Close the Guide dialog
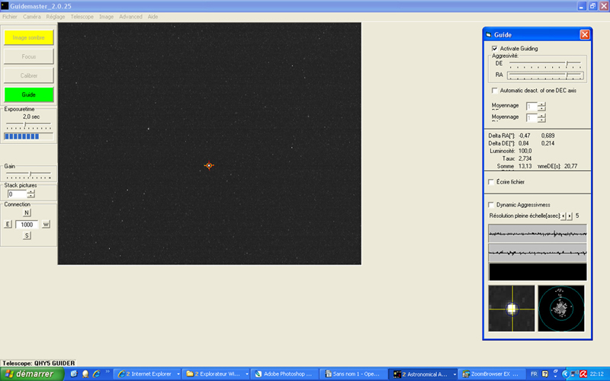The width and height of the screenshot is (610, 381). [585, 34]
